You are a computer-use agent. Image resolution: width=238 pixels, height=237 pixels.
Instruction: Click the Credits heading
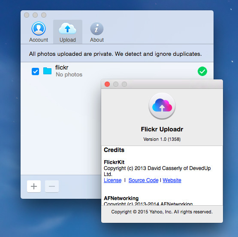(114, 150)
